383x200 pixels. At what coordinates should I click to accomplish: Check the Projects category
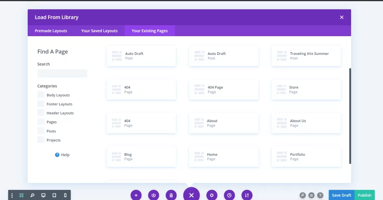click(41, 140)
